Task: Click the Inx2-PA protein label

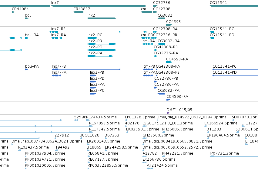Action: (x=97, y=85)
